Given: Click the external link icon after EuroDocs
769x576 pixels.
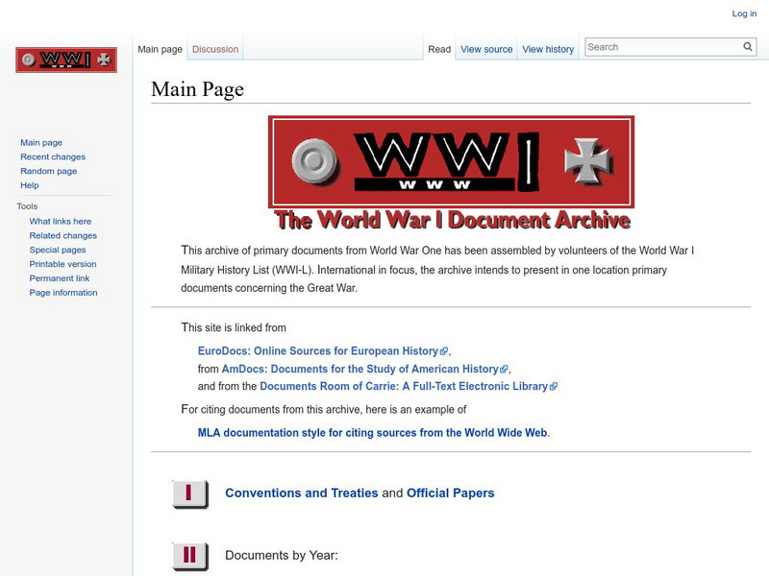Looking at the screenshot, I should coord(444,351).
